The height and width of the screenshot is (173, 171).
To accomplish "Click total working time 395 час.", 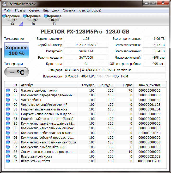I will coord(154,64).
